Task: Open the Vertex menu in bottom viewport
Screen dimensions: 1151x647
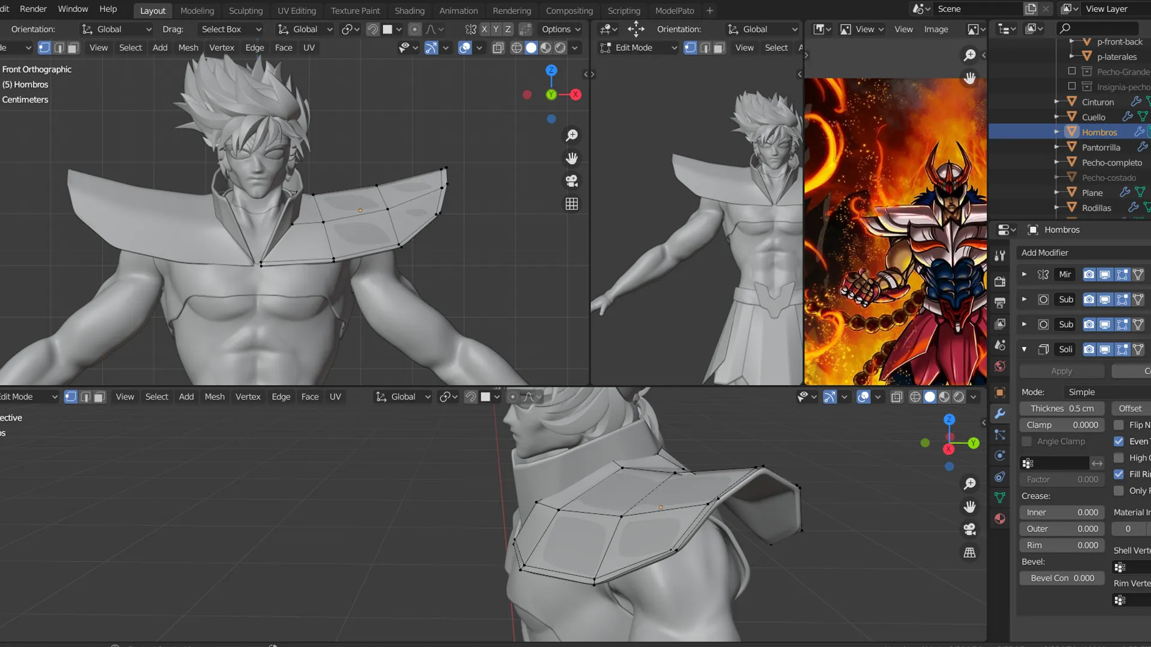Action: (248, 397)
